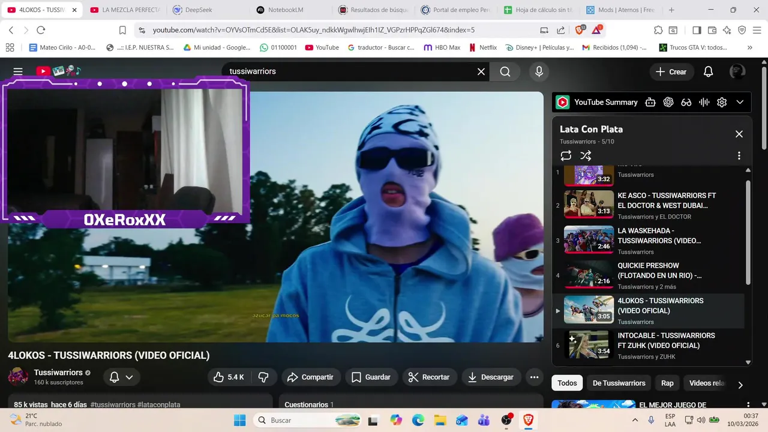Bookmark this page icon
Viewport: 768px width, 432px height.
(122, 30)
